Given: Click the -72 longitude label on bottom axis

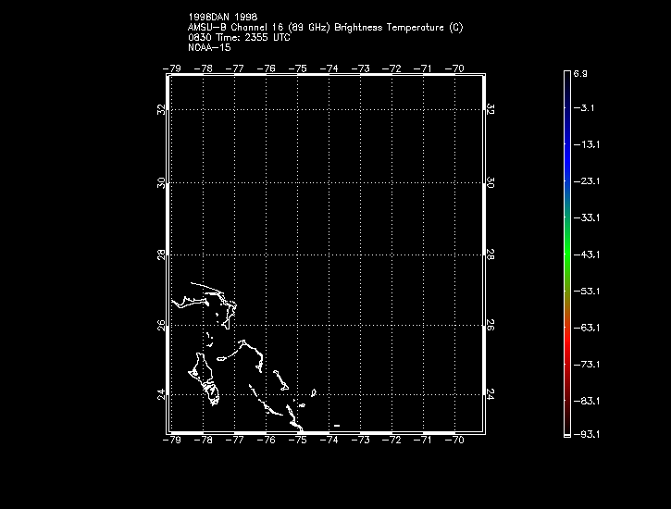Looking at the screenshot, I should 391,440.
